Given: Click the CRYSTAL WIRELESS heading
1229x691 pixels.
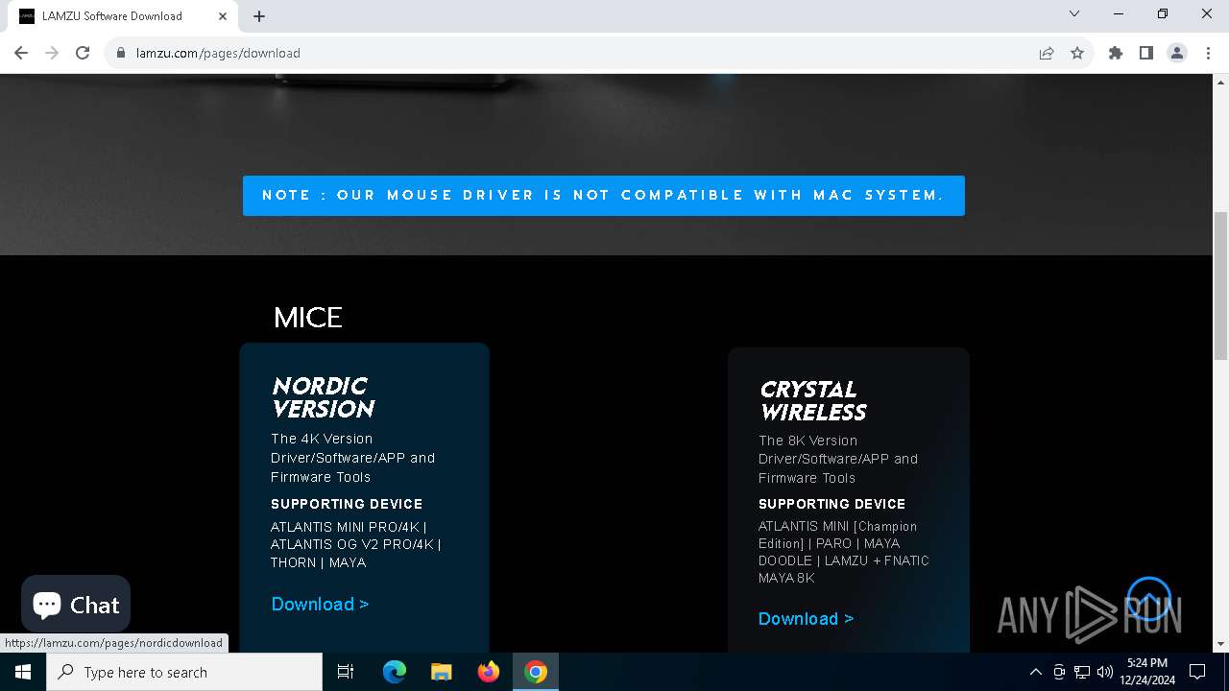Looking at the screenshot, I should pyautogui.click(x=813, y=401).
